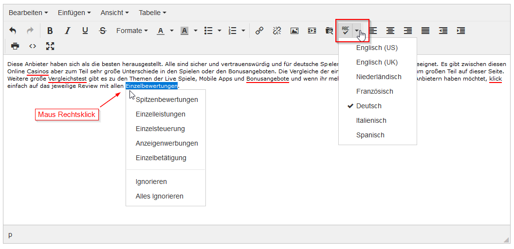Center align the text
The image size is (514, 249).
(390, 31)
